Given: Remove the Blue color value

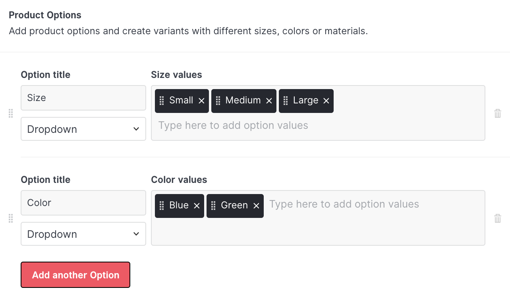Looking at the screenshot, I should tap(197, 206).
